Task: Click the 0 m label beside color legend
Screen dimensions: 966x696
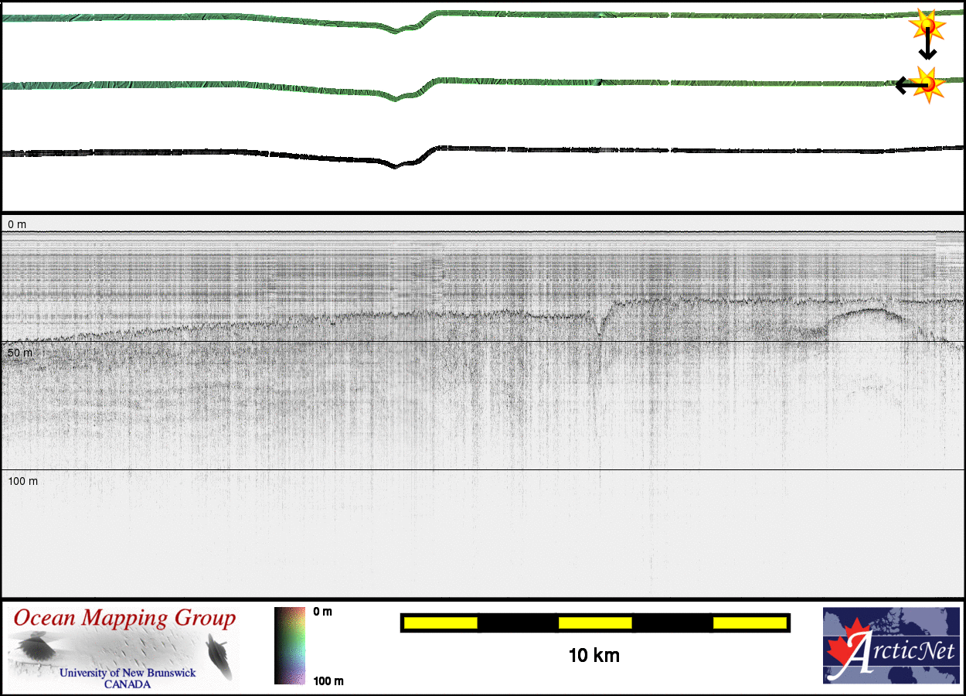Action: click(x=323, y=612)
